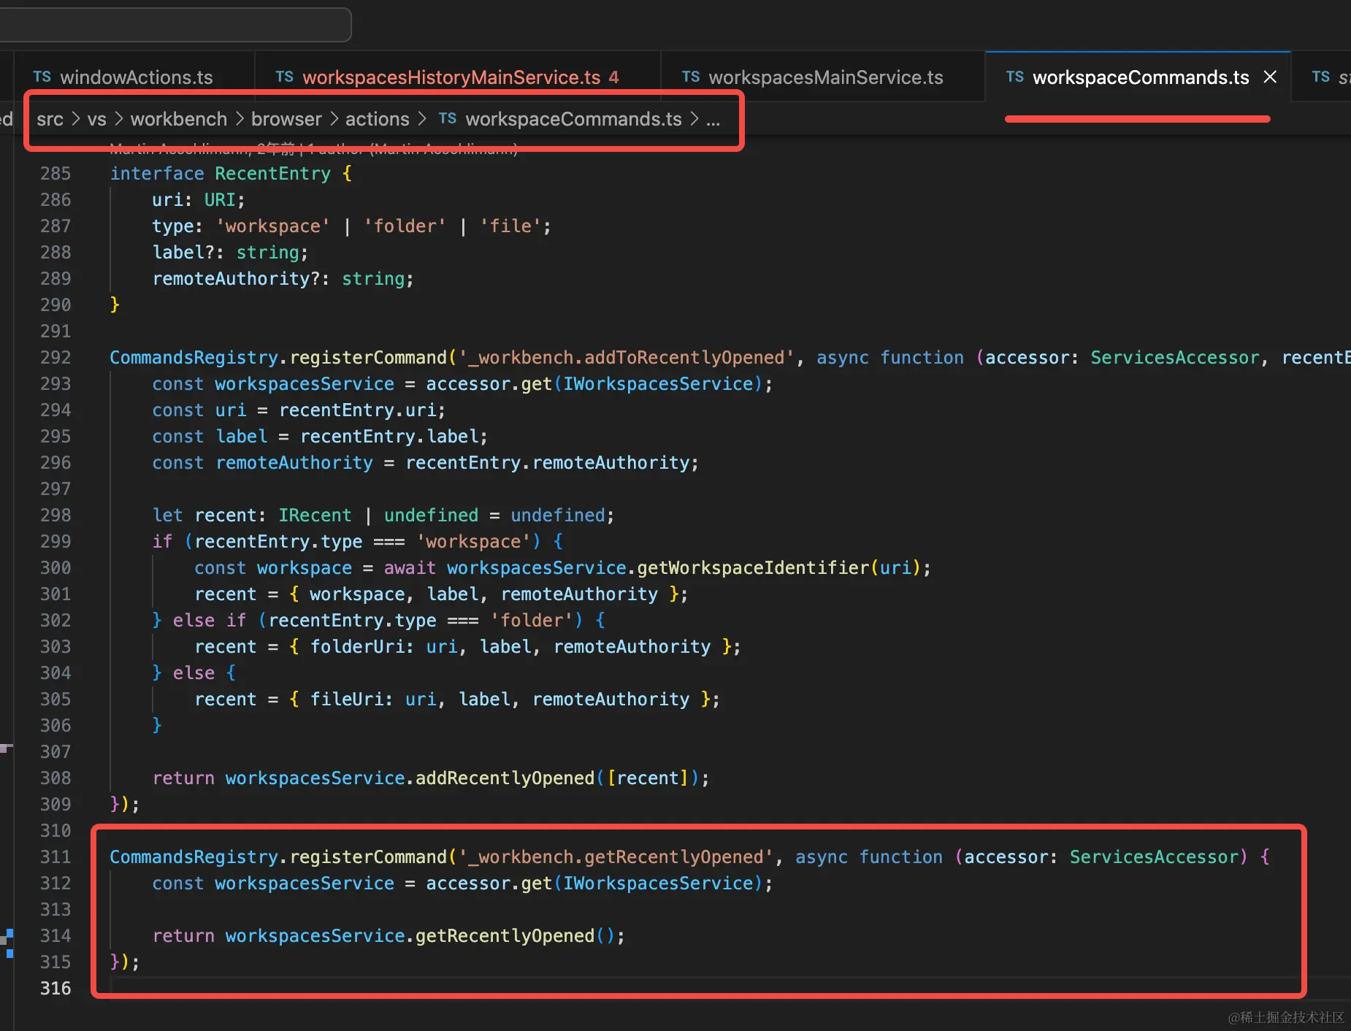This screenshot has width=1351, height=1031.
Task: Click line number 292 in the gutter
Action: pyautogui.click(x=56, y=357)
